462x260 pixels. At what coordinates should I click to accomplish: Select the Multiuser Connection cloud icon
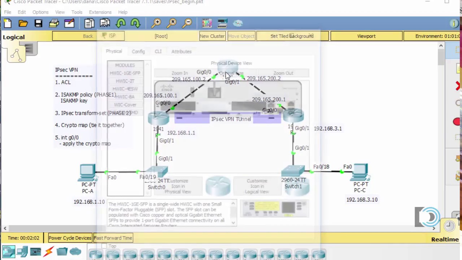(x=75, y=251)
